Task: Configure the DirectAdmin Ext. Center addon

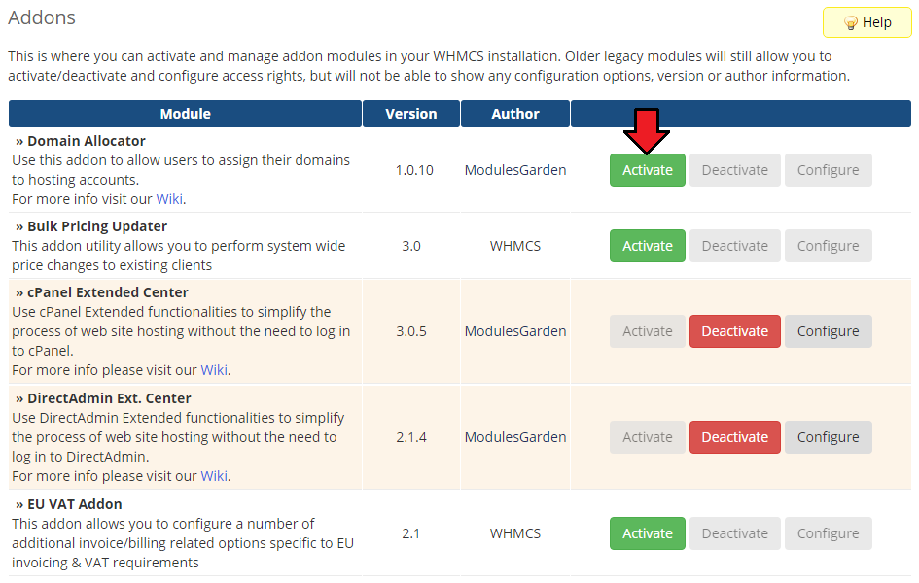Action: pyautogui.click(x=828, y=437)
